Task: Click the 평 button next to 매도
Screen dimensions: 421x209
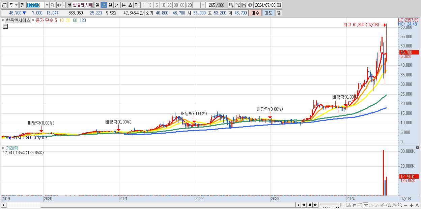Action: [279, 13]
